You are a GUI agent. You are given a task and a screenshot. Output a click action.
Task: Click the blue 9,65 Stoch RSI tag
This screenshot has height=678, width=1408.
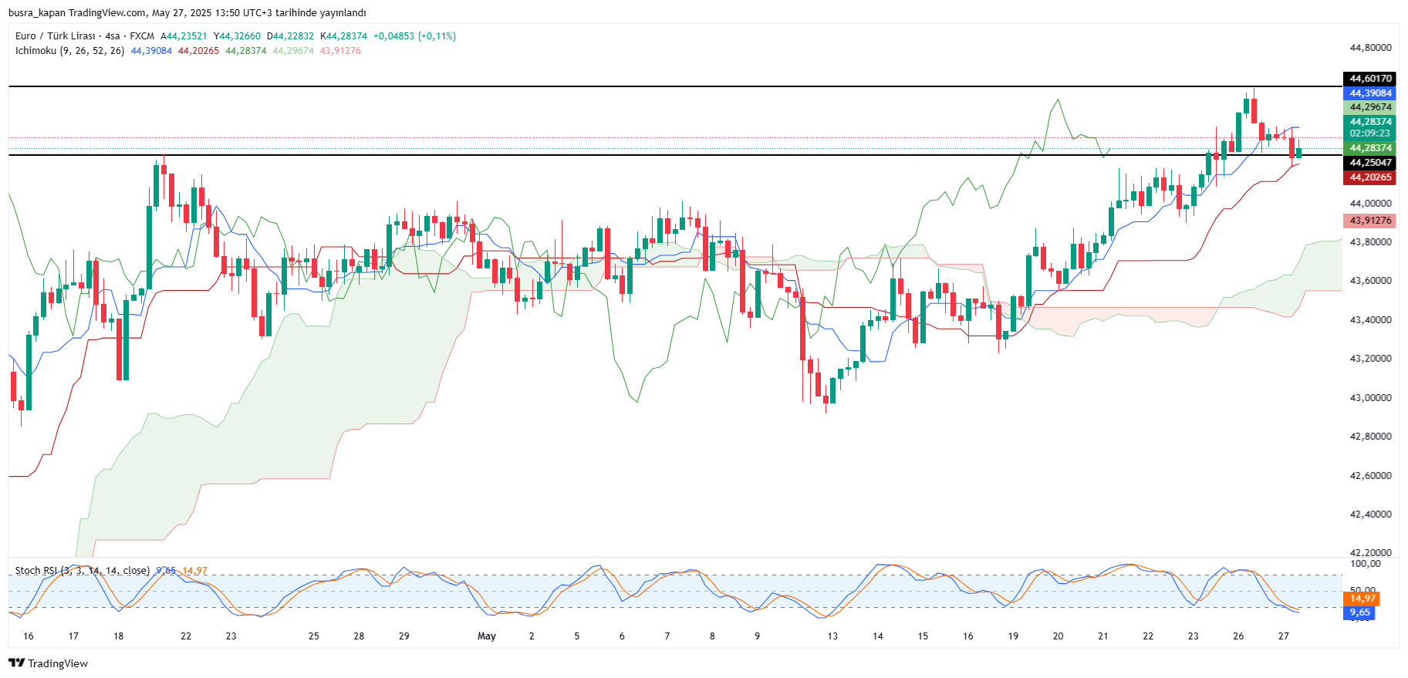[1359, 612]
